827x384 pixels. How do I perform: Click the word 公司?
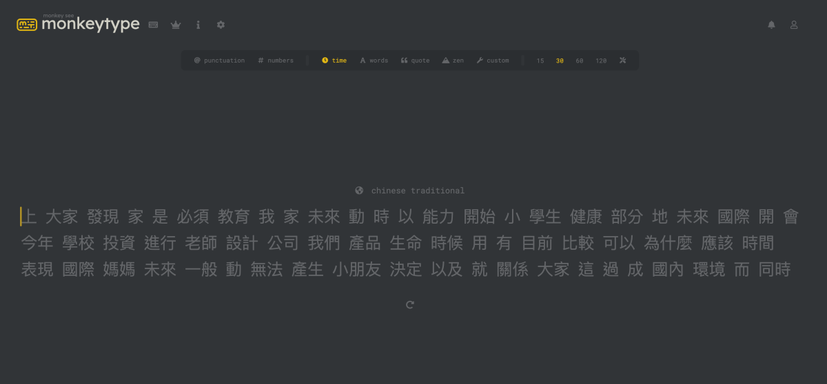click(x=283, y=243)
